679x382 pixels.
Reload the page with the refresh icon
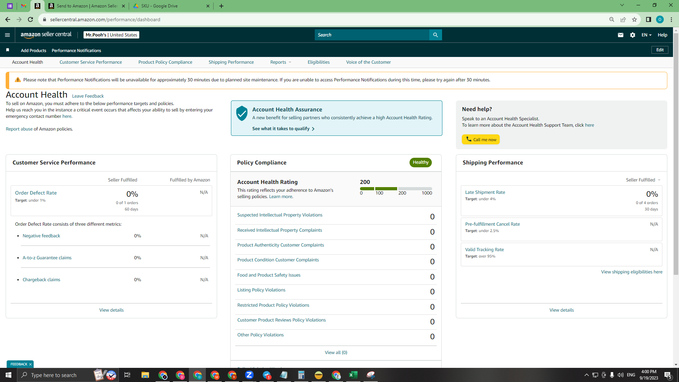30,19
